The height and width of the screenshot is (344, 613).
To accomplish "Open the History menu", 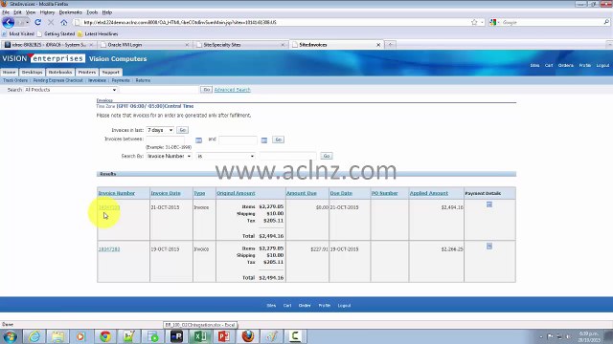I will [47, 12].
